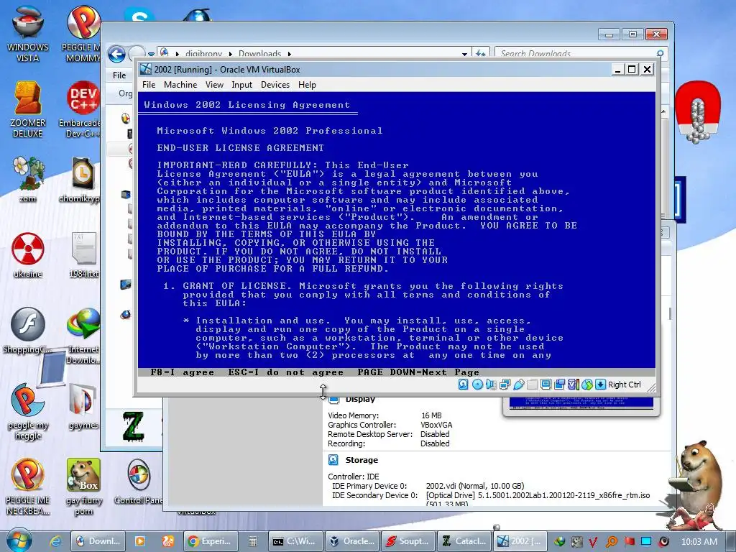Select the WINDOWS VISTA desktop icon
Screen dimensions: 736x552
coord(28,33)
